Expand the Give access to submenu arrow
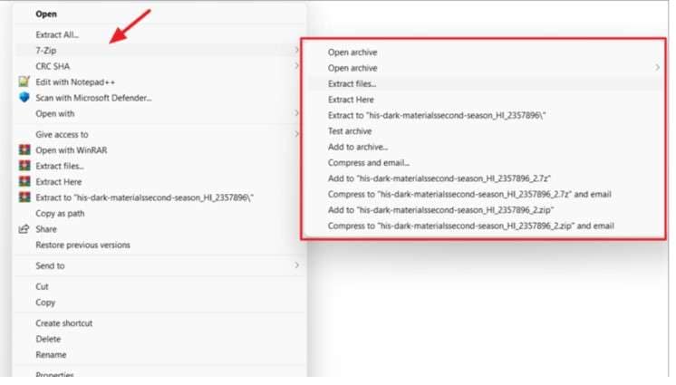The image size is (676, 385). (296, 134)
